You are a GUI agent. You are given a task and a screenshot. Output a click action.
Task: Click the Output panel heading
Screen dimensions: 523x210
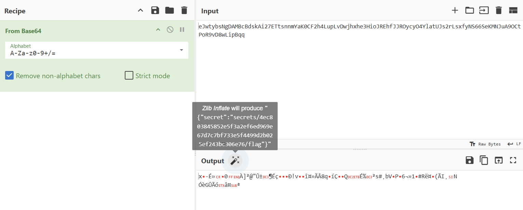(x=213, y=161)
